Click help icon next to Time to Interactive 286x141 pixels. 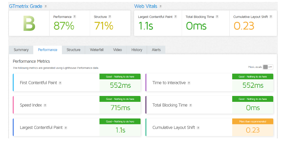pyautogui.click(x=189, y=83)
